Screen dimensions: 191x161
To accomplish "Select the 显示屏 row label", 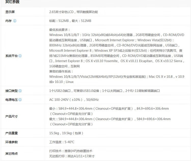I will [10, 12].
